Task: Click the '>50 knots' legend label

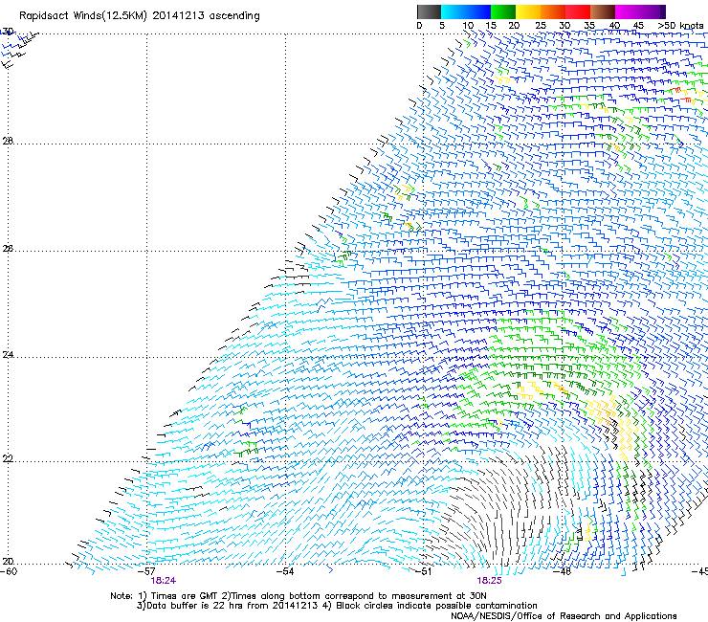Action: click(680, 26)
